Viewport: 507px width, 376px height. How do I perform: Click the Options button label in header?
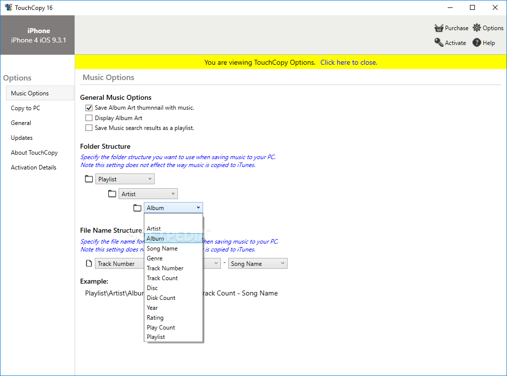pyautogui.click(x=493, y=28)
